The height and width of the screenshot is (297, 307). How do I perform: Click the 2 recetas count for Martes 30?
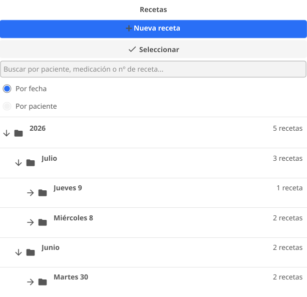tap(287, 277)
